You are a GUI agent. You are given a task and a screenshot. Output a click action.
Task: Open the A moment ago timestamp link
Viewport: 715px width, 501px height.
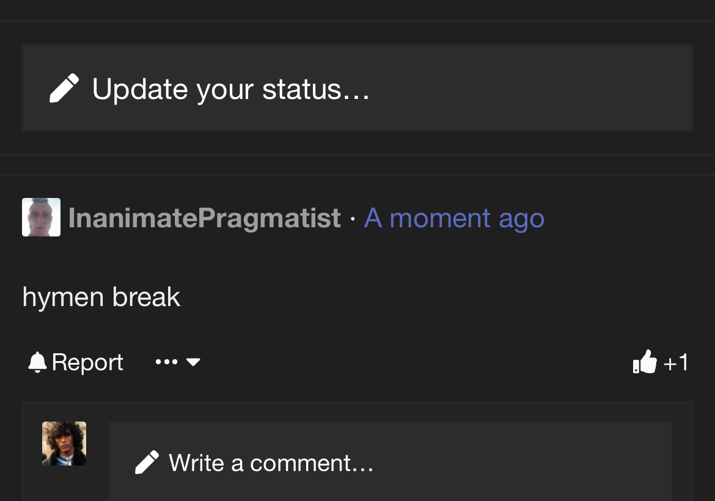pyautogui.click(x=454, y=218)
